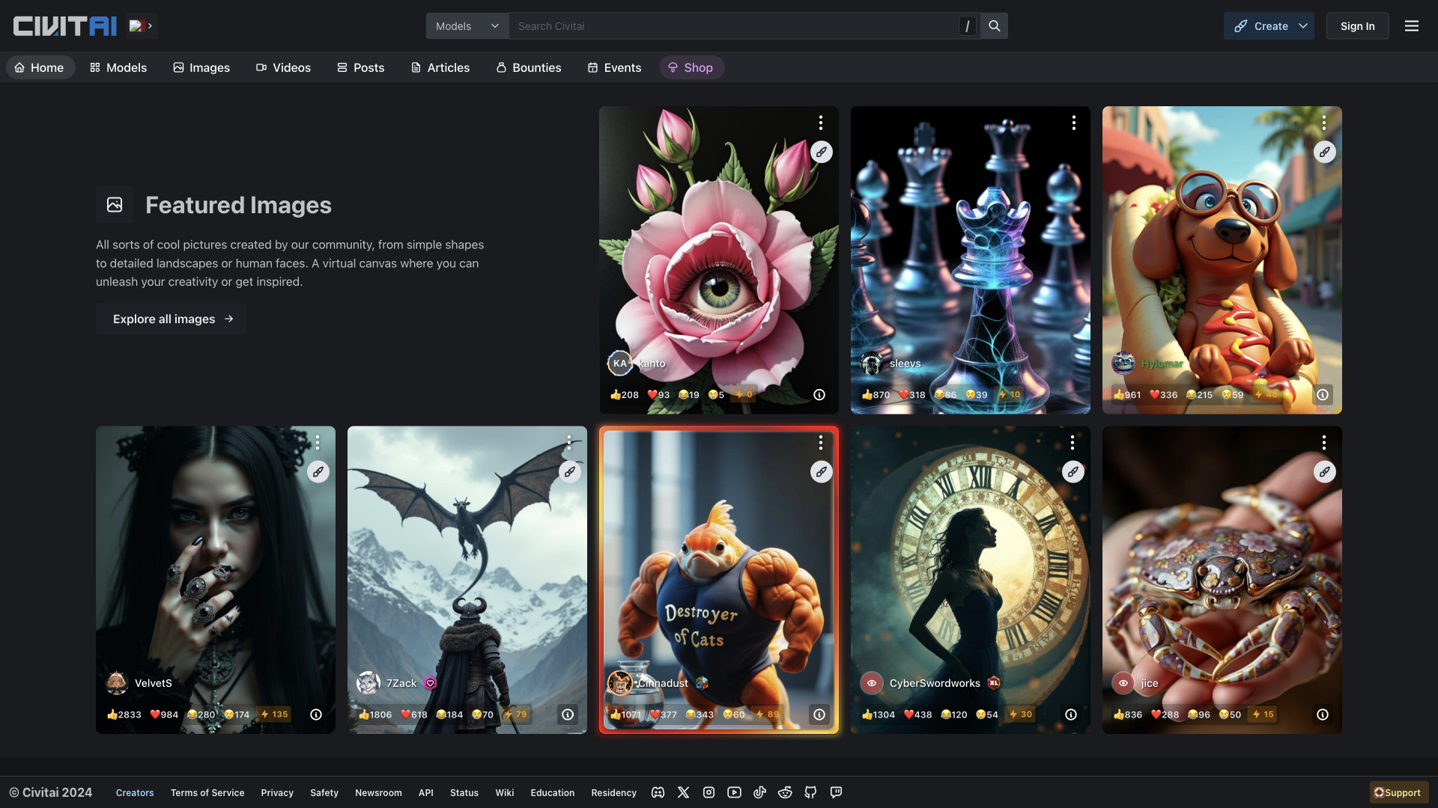Open the Discord footer icon
Viewport: 1438px width, 808px height.
658,792
